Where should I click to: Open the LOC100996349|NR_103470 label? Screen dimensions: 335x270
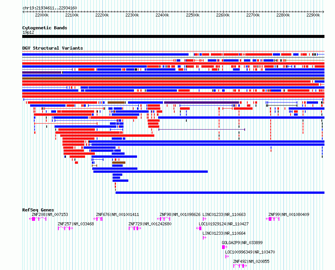(x=250, y=252)
